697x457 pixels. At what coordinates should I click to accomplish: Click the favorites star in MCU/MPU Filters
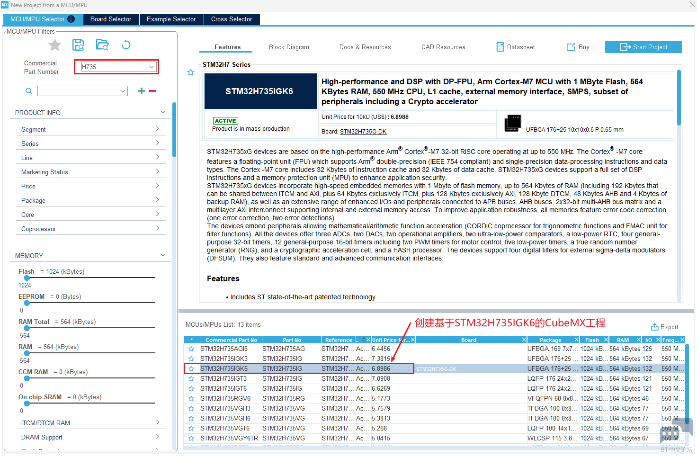tap(55, 45)
